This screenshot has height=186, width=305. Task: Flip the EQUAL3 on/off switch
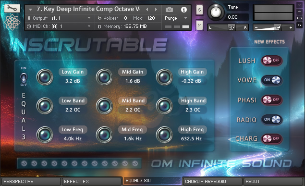click(x=24, y=78)
